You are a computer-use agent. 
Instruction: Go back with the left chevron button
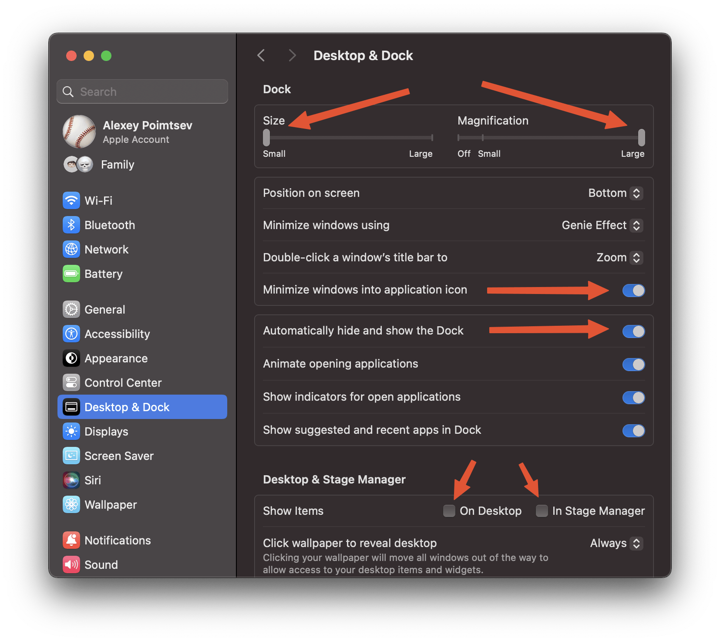[261, 56]
